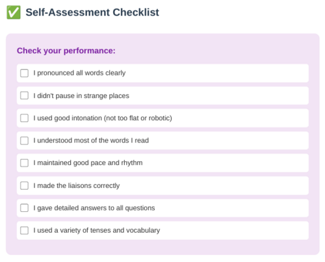Click 'I maintained good pace and rhythm' text

[x=88, y=163]
